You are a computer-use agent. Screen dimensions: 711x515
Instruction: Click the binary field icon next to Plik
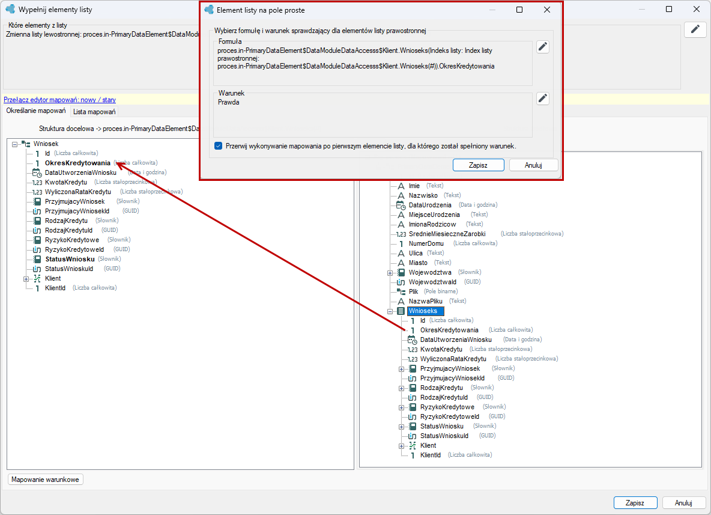tap(401, 291)
